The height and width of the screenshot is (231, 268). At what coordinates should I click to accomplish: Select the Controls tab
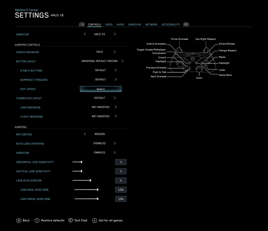94,25
